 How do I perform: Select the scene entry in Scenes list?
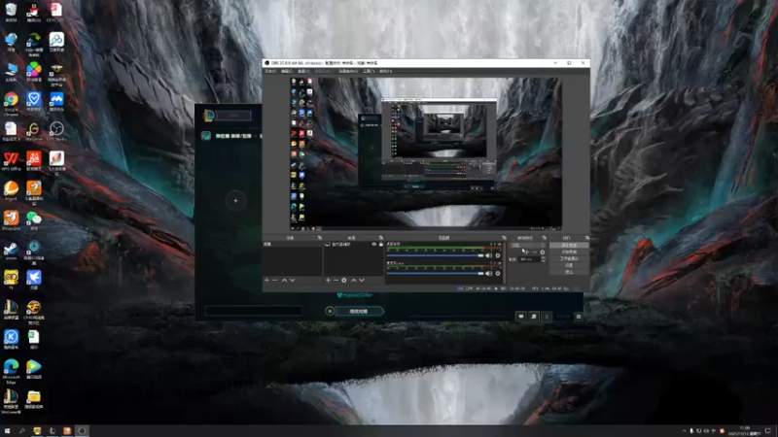tap(293, 245)
